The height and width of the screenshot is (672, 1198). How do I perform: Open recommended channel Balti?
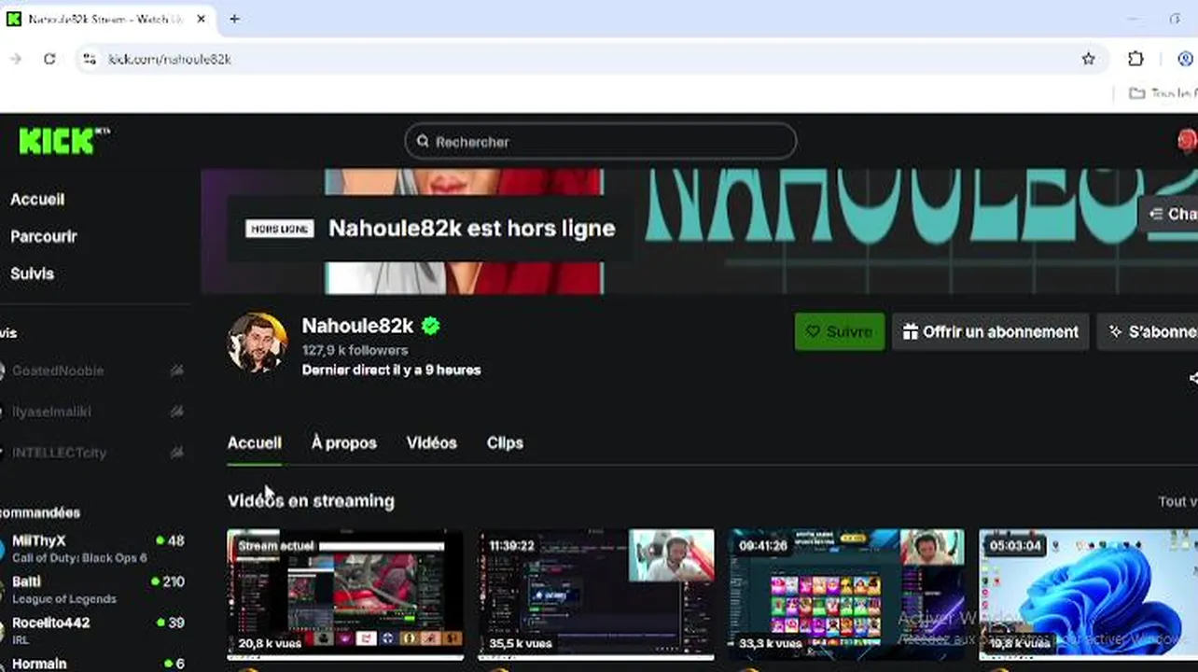click(93, 590)
